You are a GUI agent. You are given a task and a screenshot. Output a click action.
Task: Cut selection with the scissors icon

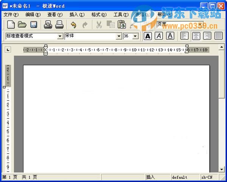99,25
